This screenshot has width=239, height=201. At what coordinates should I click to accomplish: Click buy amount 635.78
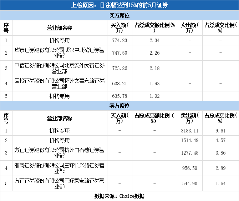point(119,96)
